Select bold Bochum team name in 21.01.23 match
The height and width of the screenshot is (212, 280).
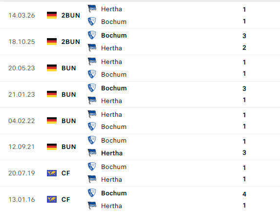tap(114, 88)
